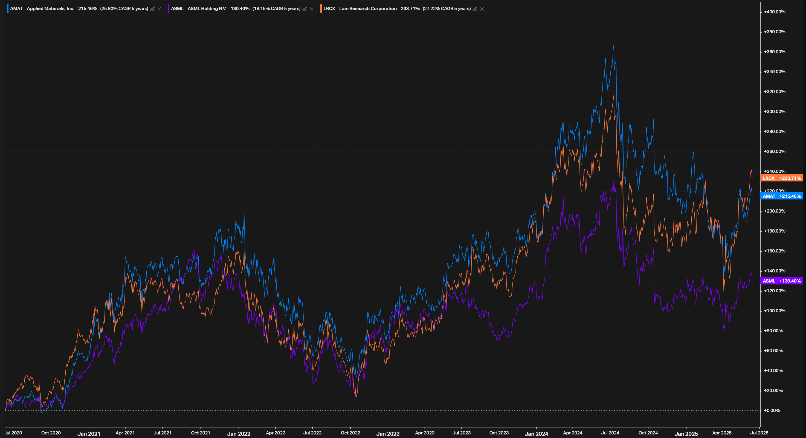Viewport: 806px width, 438px height.
Task: Click ASML Holding N.V. legend name
Action: [x=207, y=9]
